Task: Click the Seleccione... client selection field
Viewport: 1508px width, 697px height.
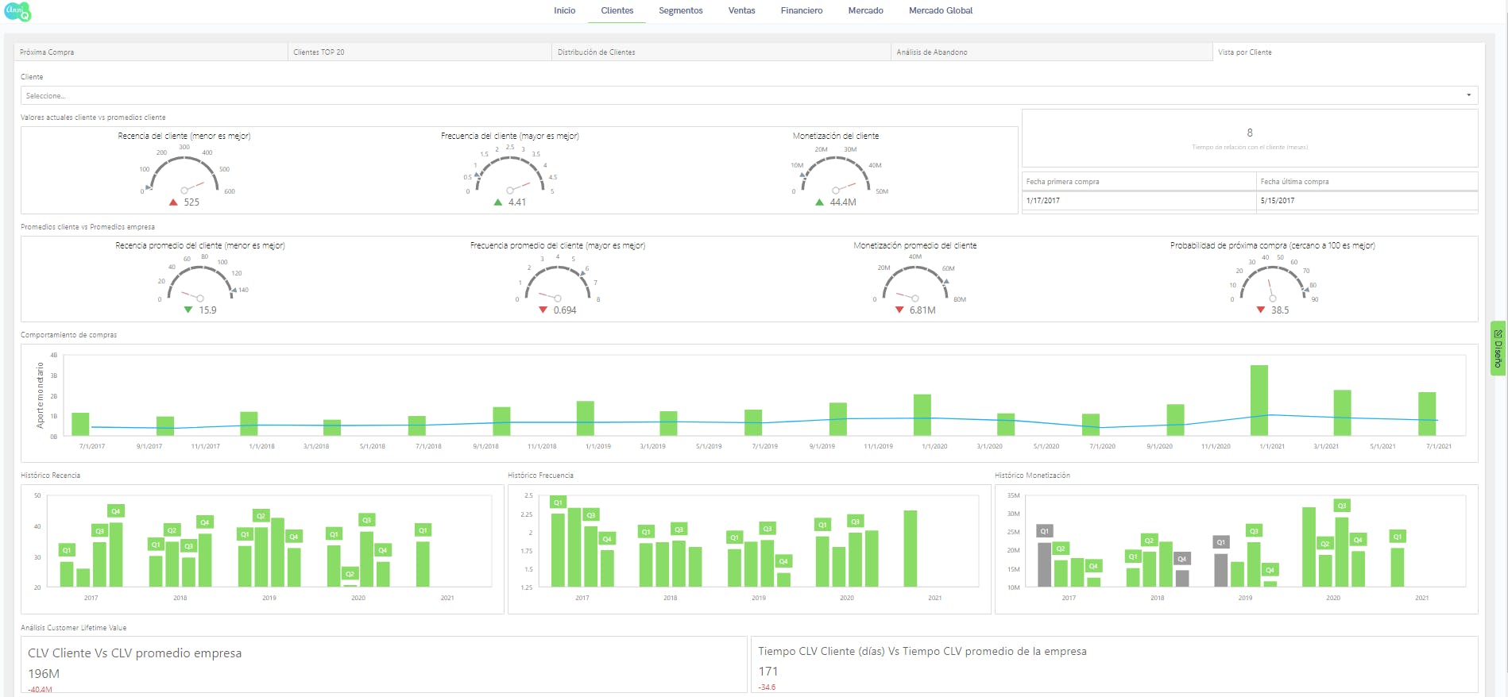Action: click(748, 95)
